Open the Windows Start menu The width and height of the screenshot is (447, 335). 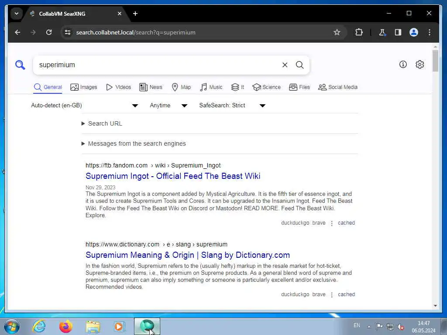point(12,326)
